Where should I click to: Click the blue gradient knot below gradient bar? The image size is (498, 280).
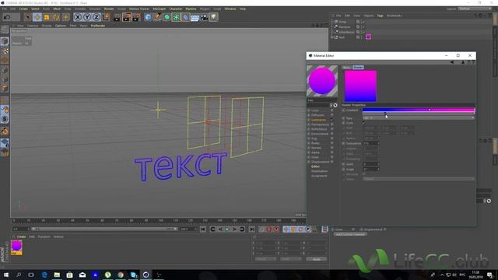point(385,114)
